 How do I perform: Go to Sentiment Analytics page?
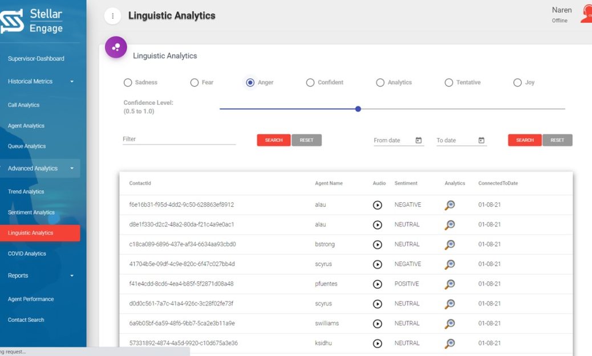coord(31,212)
